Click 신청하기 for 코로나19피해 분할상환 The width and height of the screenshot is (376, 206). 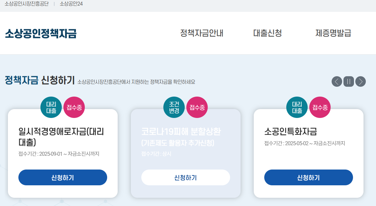tap(186, 177)
